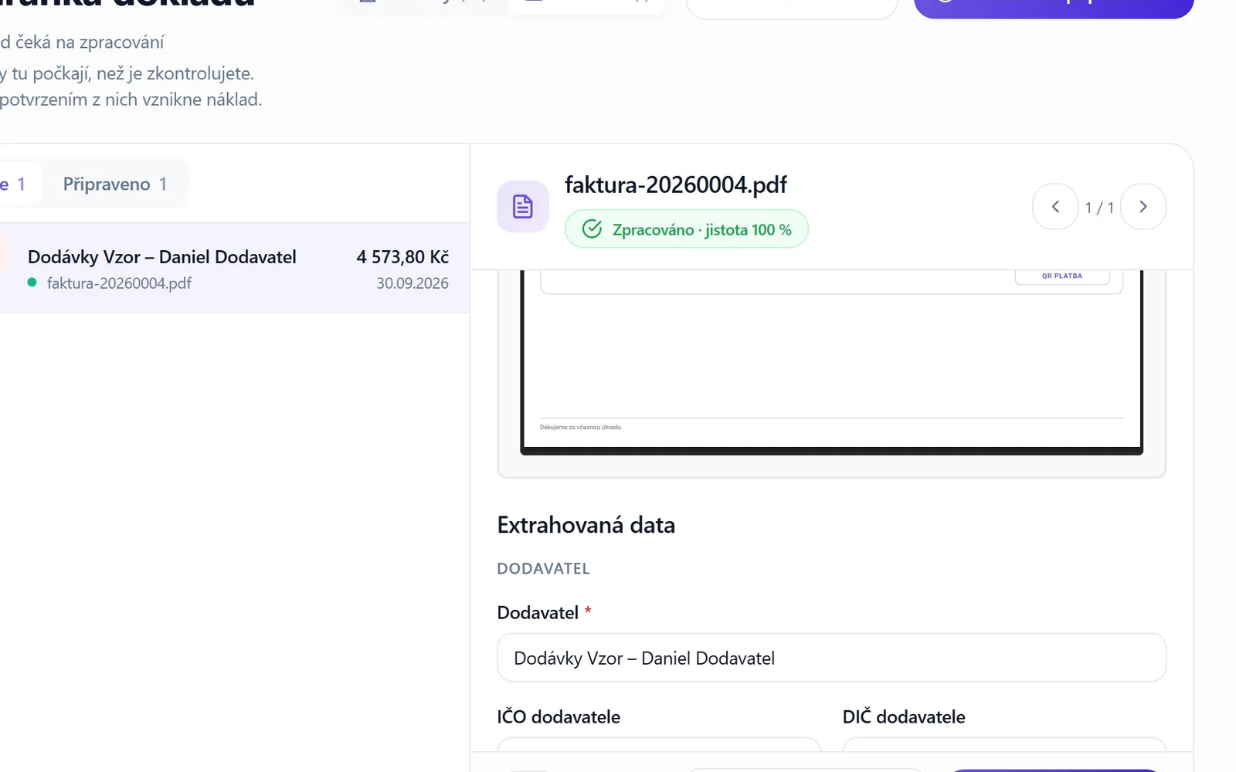Click the 1 / 1 page counter
1236x772 pixels.
pos(1099,208)
